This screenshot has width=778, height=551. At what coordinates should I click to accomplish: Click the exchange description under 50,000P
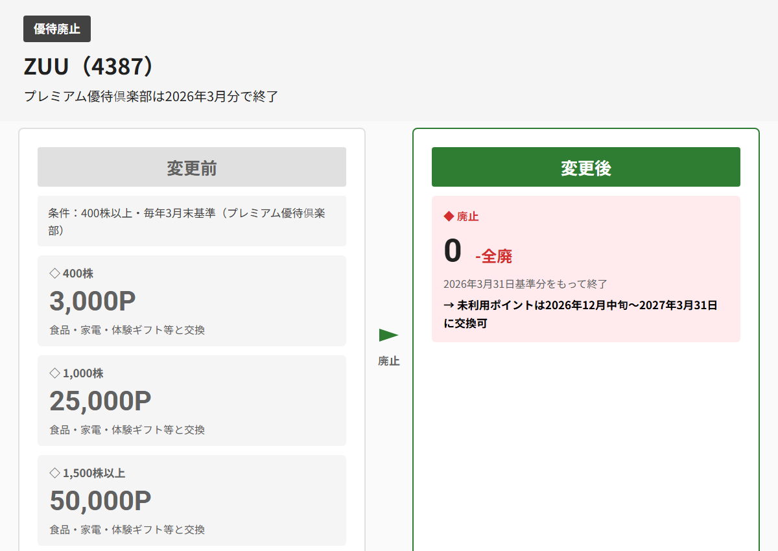click(x=127, y=530)
